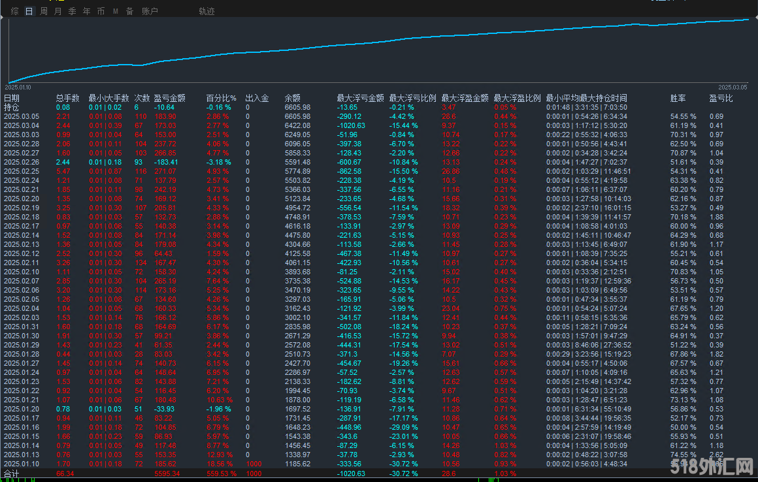This screenshot has width=758, height=482.
Task: Switch to the 账户 account tab
Action: click(150, 11)
